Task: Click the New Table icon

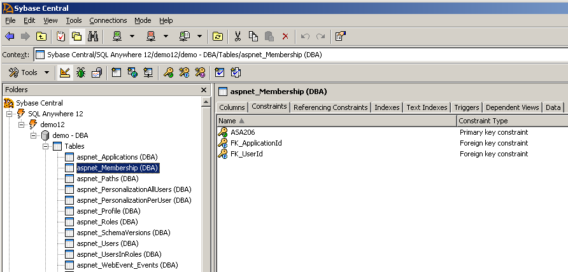Action: [x=117, y=72]
